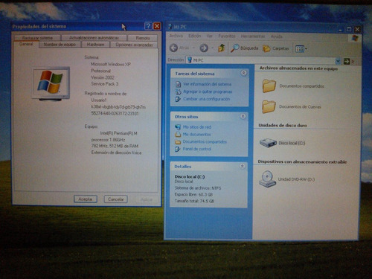Maximize the Mi PC window
This screenshot has height=279, width=372.
(349, 29)
